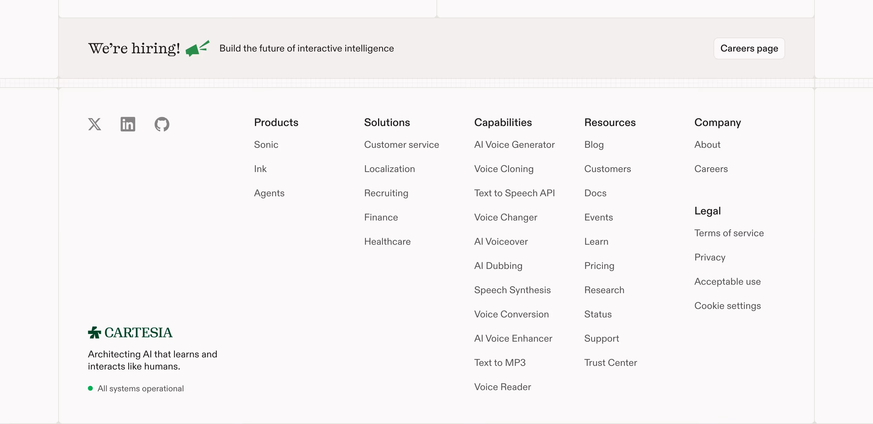
Task: Open the AI Voiceover link
Action: click(501, 241)
